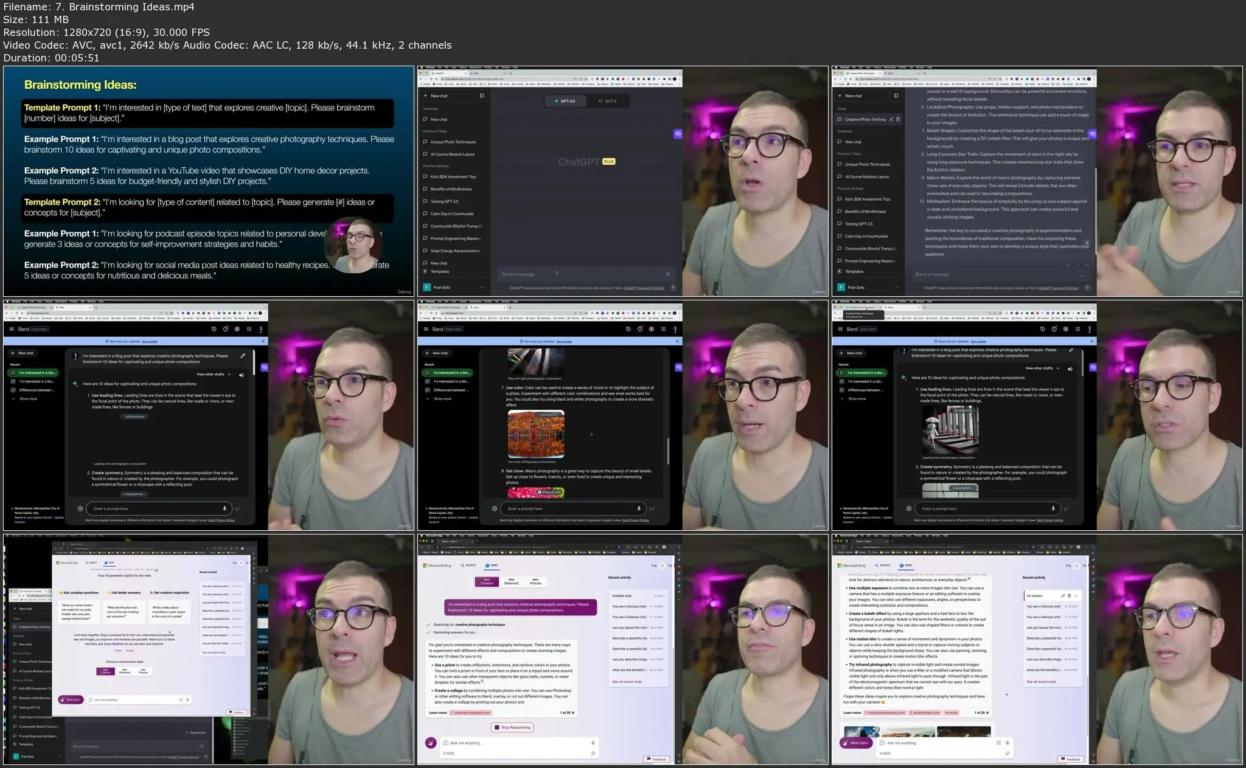Click round broom icon below Stop Responding button
The height and width of the screenshot is (768, 1246).
431,742
